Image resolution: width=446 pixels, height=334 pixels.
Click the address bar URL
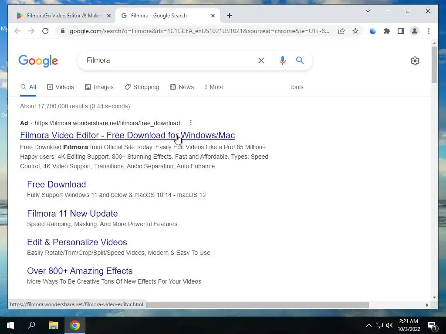pyautogui.click(x=199, y=31)
